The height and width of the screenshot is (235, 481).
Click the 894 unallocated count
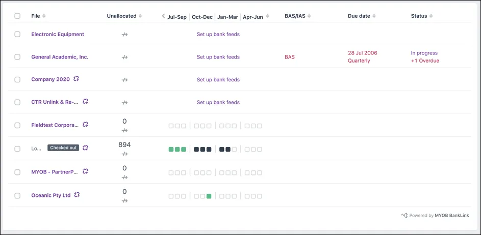click(x=124, y=145)
